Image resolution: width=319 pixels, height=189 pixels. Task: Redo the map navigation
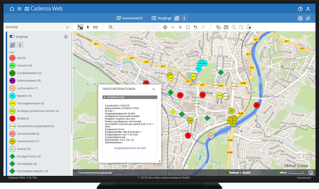click(203, 27)
